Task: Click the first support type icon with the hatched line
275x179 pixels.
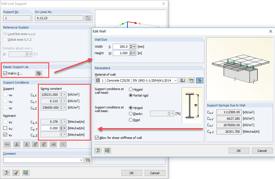Action: (7, 144)
